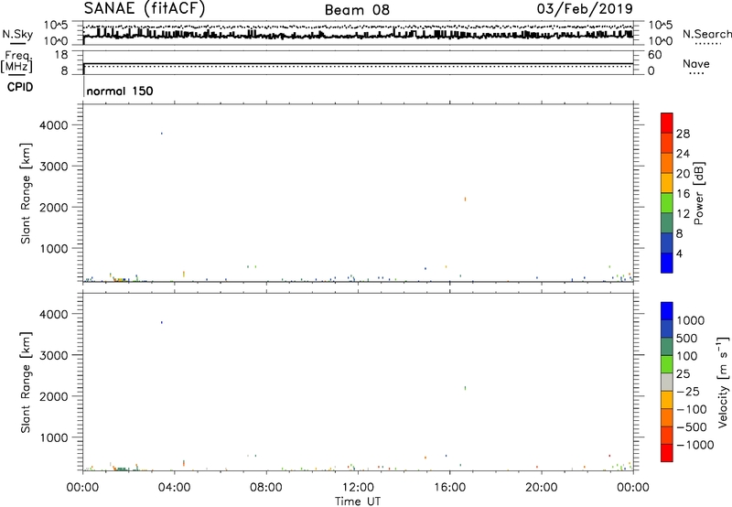Viewport: 732px width, 507px height.
Task: Click the left 10^5 noise axis tick
Action: point(56,26)
